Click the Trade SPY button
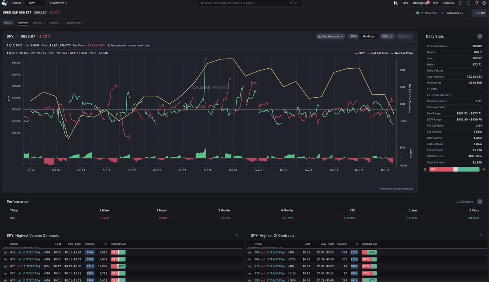Screen dimensions: 489x282 click(x=479, y=13)
